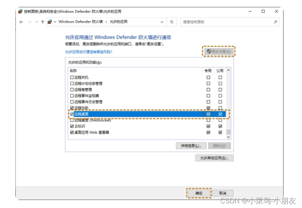Check 远程关机 专用 column checkbox

pos(208,77)
